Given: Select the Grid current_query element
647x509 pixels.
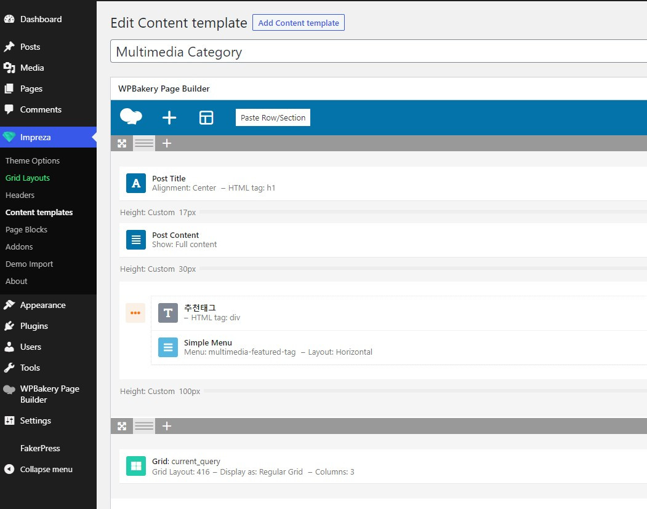Looking at the screenshot, I should [x=383, y=466].
